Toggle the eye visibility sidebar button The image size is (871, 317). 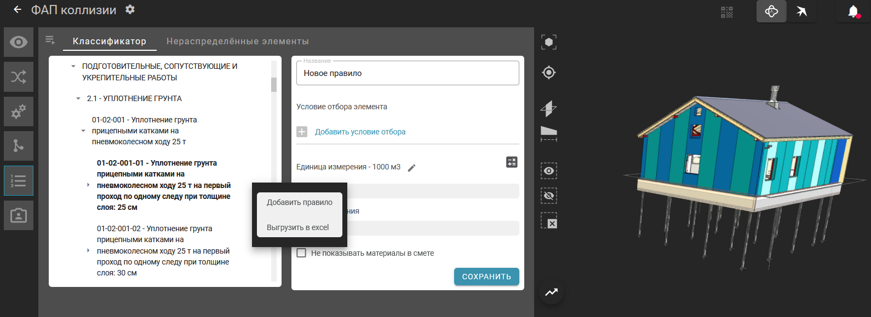point(19,42)
